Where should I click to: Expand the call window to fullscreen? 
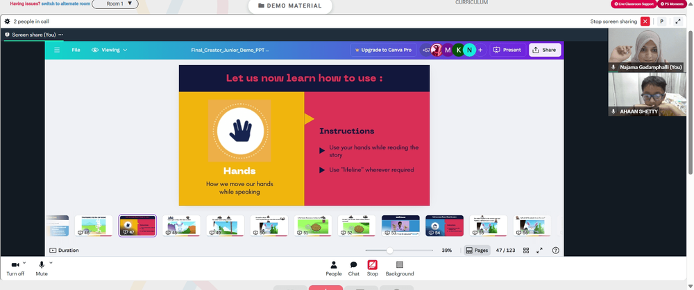pos(678,21)
